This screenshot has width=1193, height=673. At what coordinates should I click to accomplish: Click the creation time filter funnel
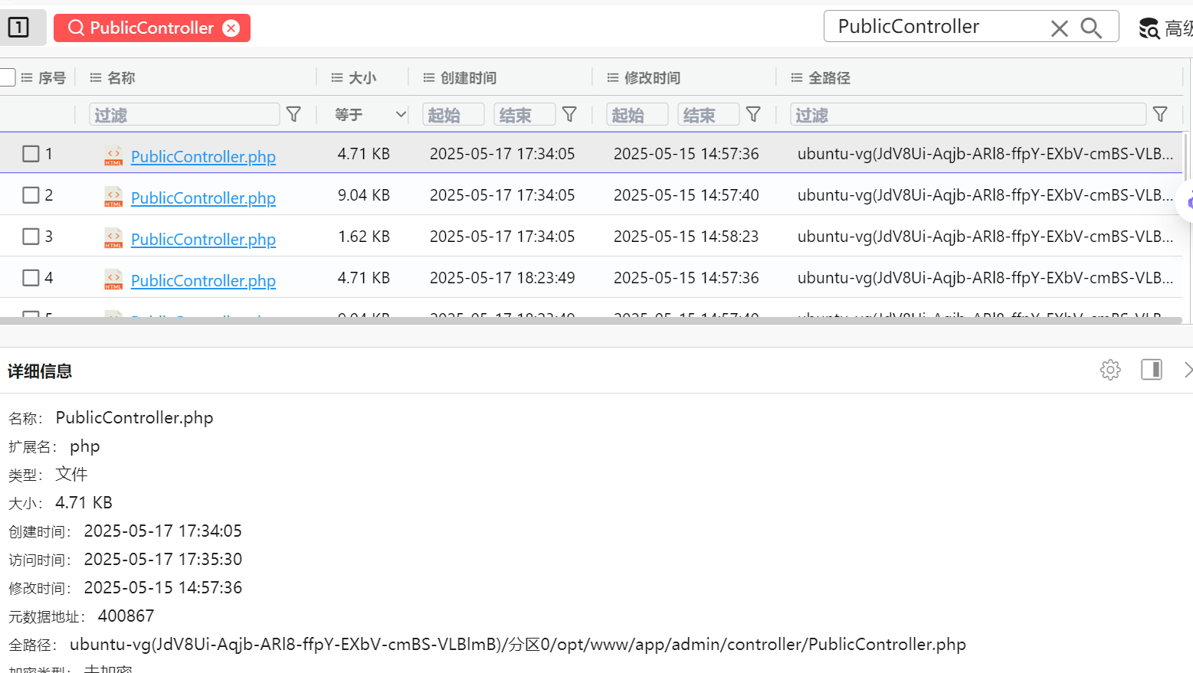[569, 114]
